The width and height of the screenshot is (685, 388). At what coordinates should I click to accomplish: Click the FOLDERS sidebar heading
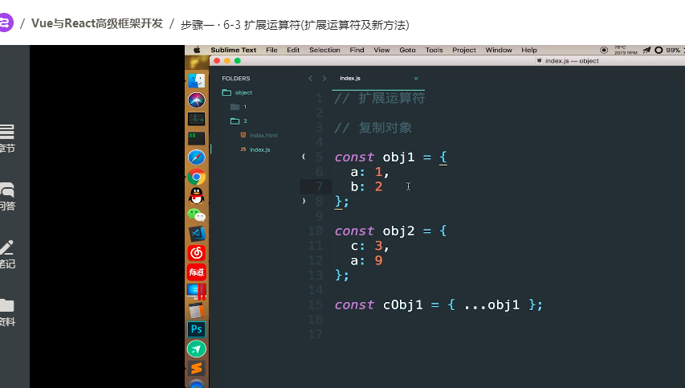coord(236,79)
